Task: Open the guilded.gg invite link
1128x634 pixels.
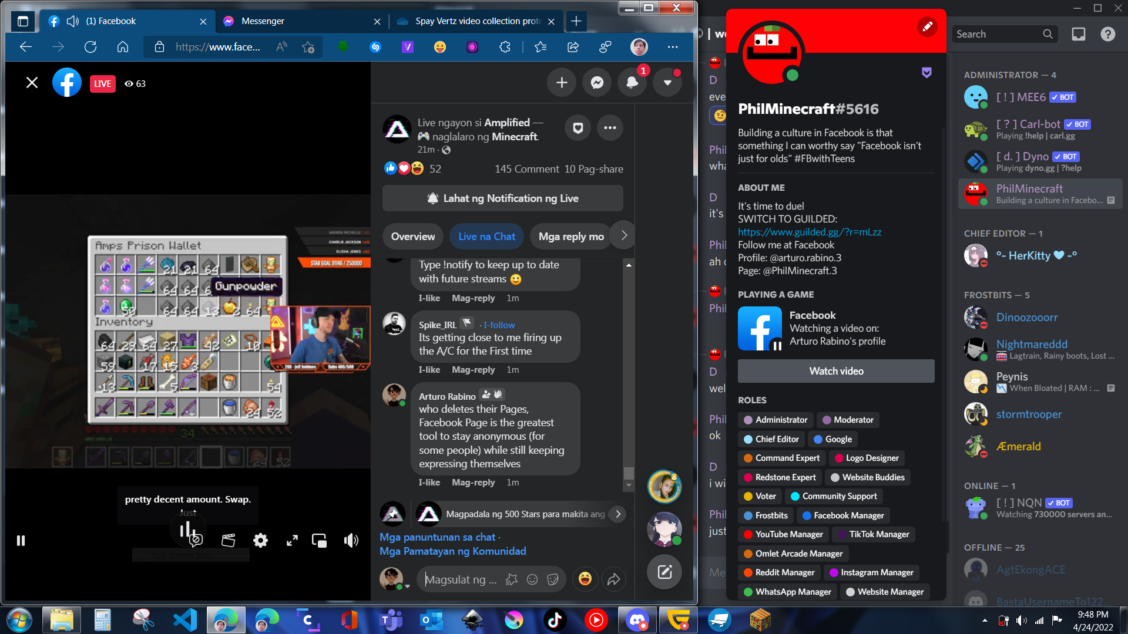Action: pyautogui.click(x=810, y=232)
